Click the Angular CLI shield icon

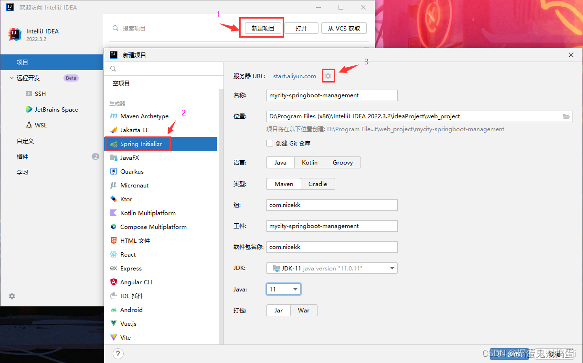114,282
